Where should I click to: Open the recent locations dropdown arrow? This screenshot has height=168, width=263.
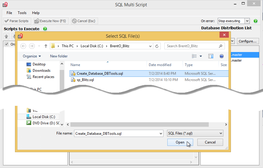pos(39,46)
